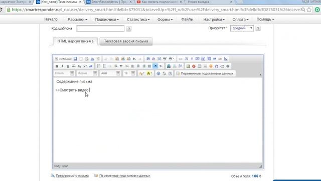
Task: Open the Подписчики menu
Action: [x=107, y=20]
